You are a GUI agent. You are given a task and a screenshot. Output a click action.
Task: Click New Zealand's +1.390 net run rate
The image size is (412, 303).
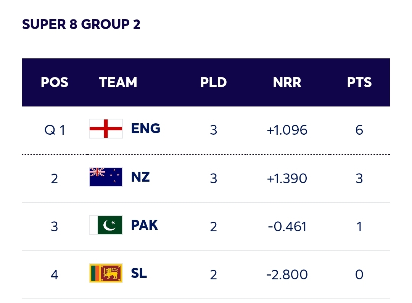(287, 178)
